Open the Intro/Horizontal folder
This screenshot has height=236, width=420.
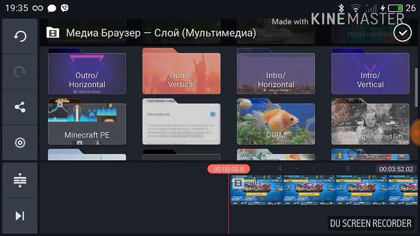tap(276, 71)
